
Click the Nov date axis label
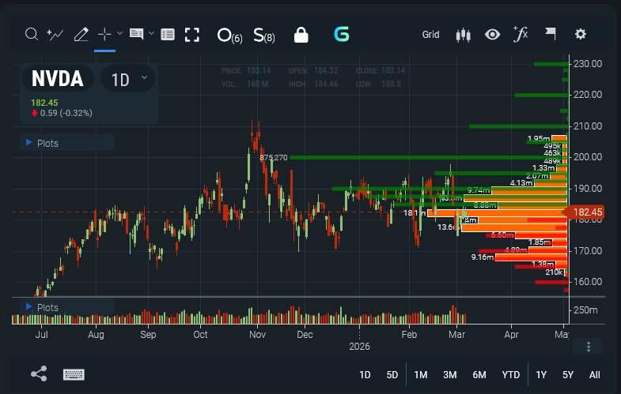(x=257, y=335)
